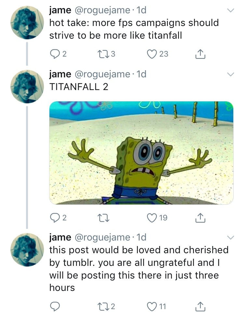Open the tumblr tweet's dropdown chevron
244x314 pixels.
click(x=230, y=238)
